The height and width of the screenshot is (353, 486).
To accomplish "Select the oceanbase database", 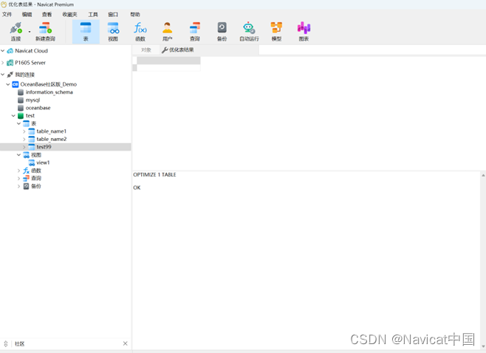I will (38, 108).
